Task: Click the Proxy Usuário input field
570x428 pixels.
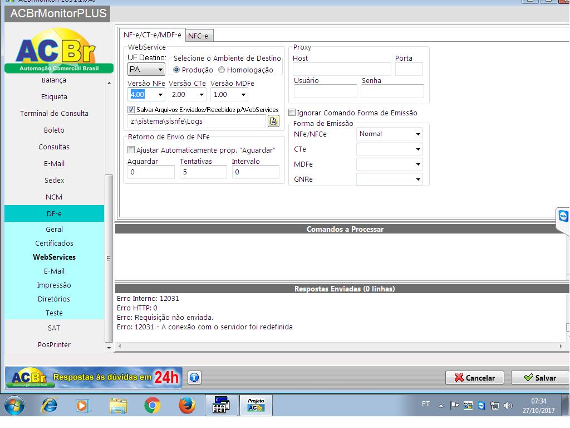Action: (325, 91)
